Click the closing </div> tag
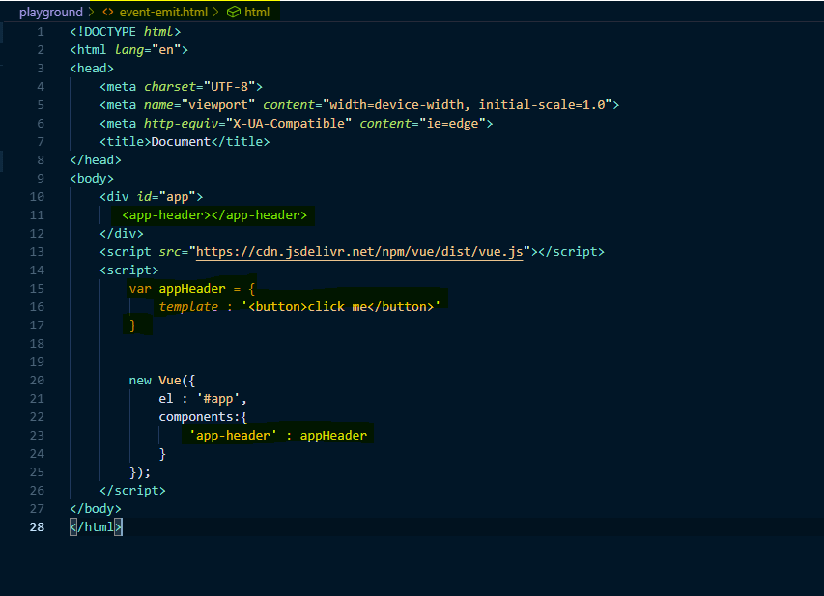 122,234
